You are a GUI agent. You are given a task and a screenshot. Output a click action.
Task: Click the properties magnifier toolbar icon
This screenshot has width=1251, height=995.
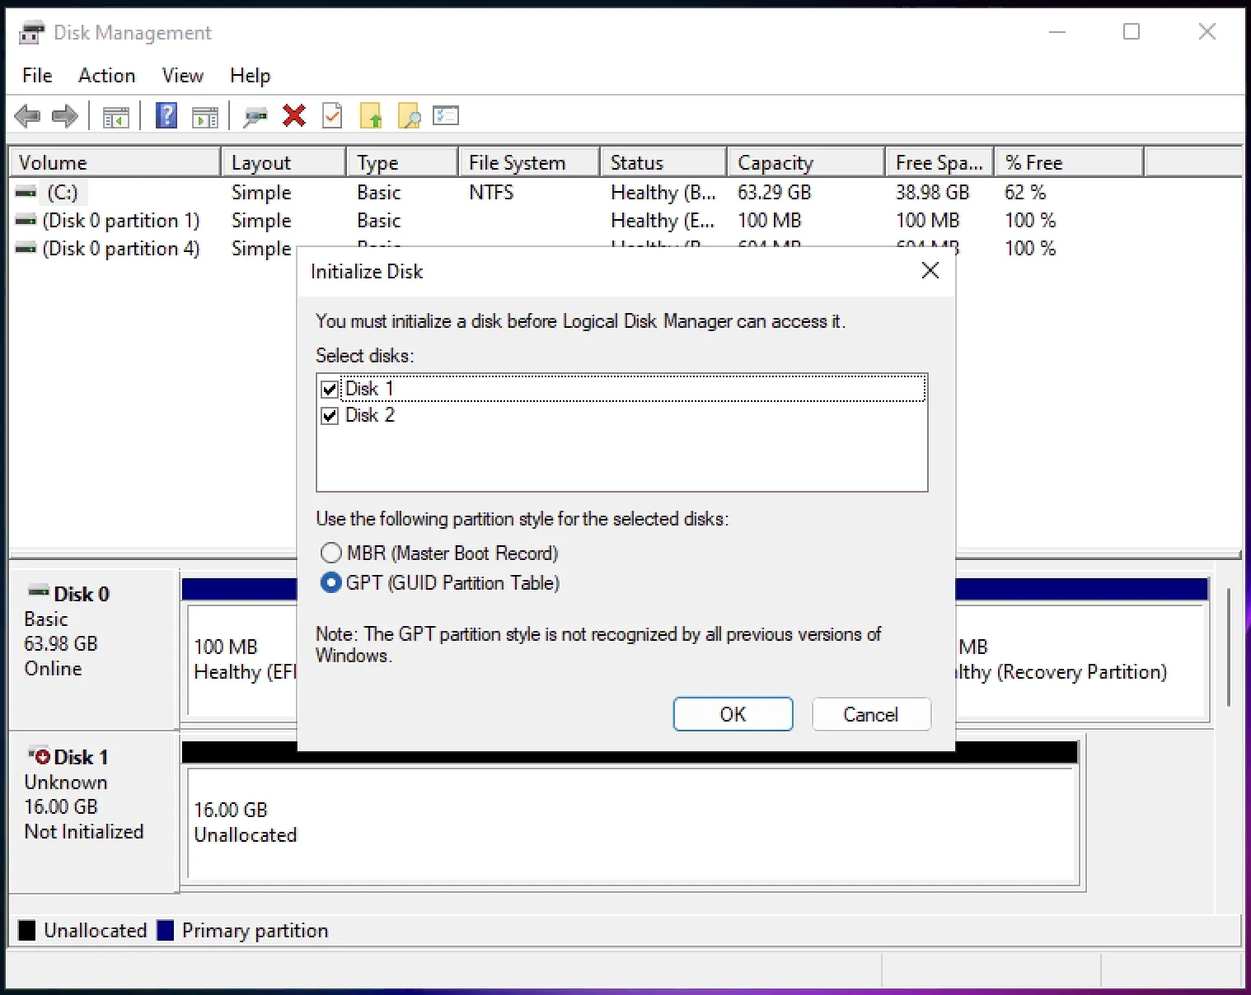[x=410, y=115]
